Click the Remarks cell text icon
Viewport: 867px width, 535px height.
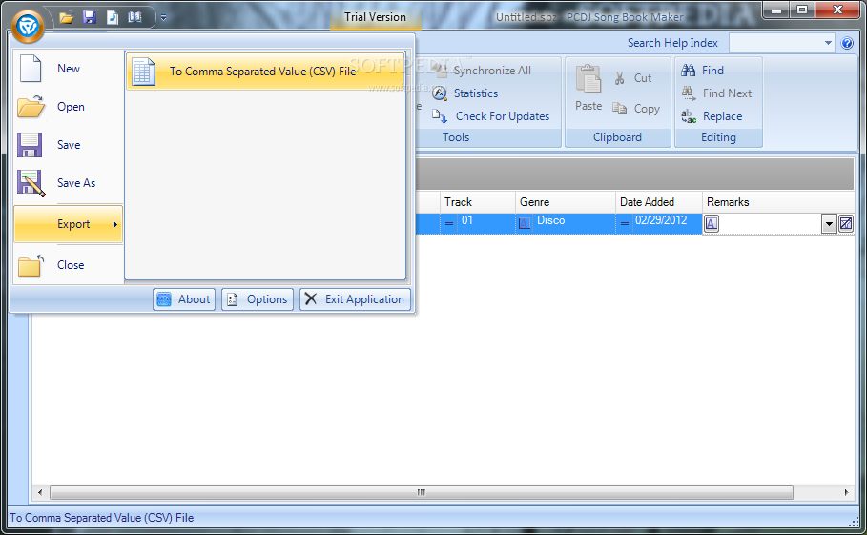712,224
